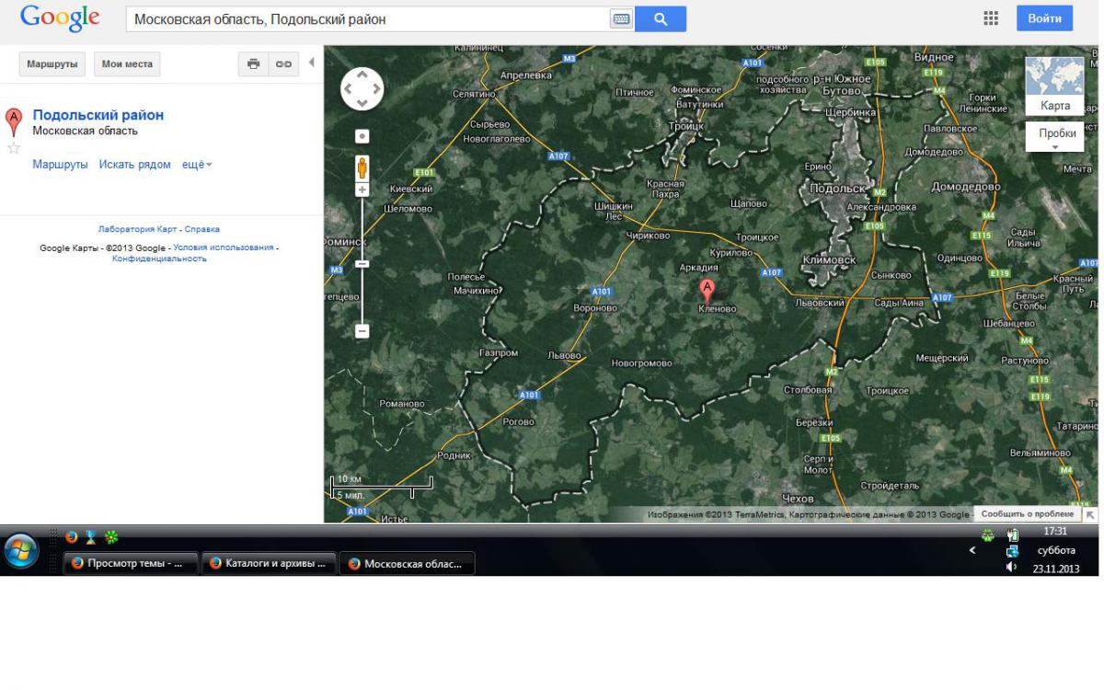Switch to Каталоги и архивы taskbar window
Image resolution: width=1104 pixels, height=690 pixels.
270,564
